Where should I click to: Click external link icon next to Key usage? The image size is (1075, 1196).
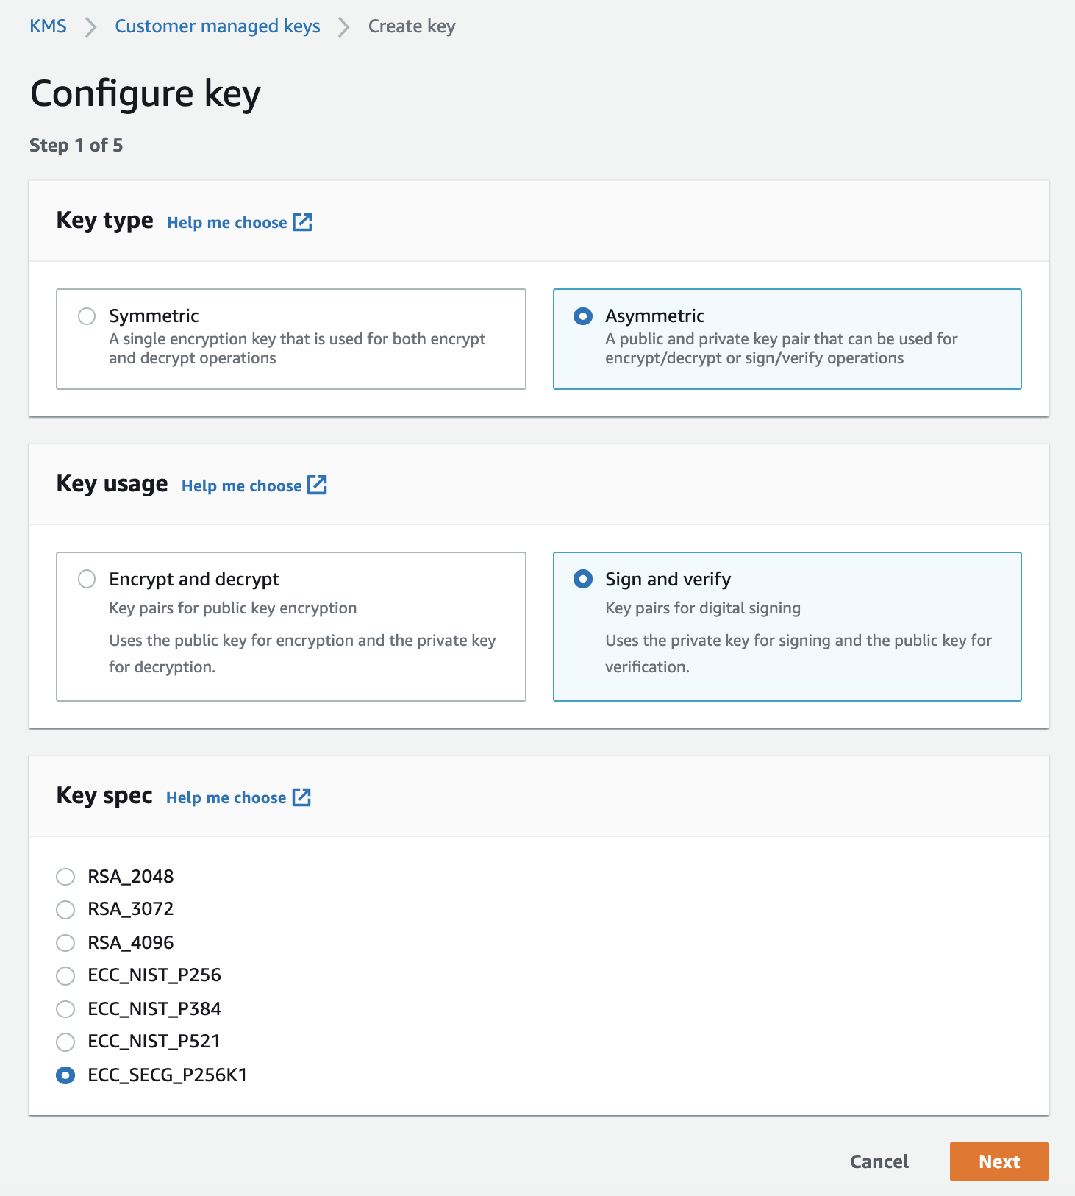tap(317, 485)
